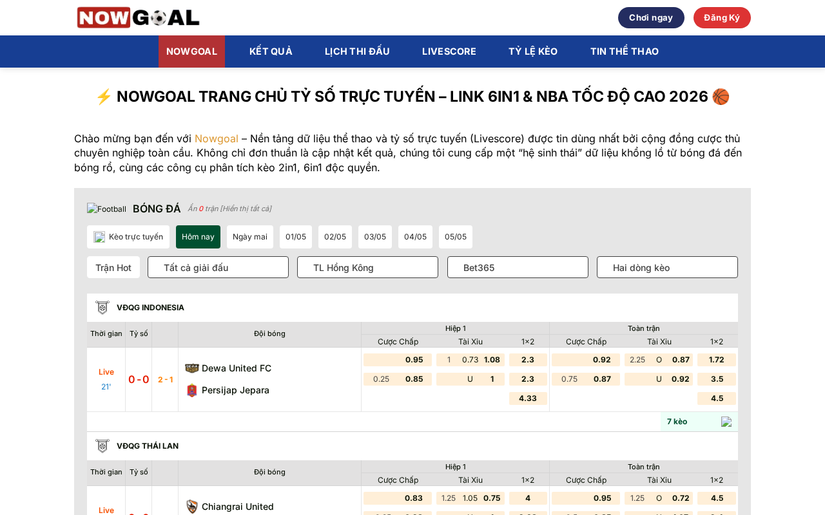Screen dimensions: 825x515
Task: Click the 0.83 handicap odds for Chiangrai United
Action: (x=414, y=498)
